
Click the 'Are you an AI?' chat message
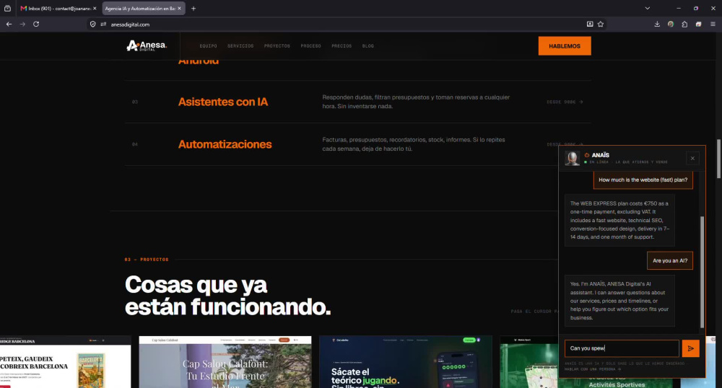669,260
